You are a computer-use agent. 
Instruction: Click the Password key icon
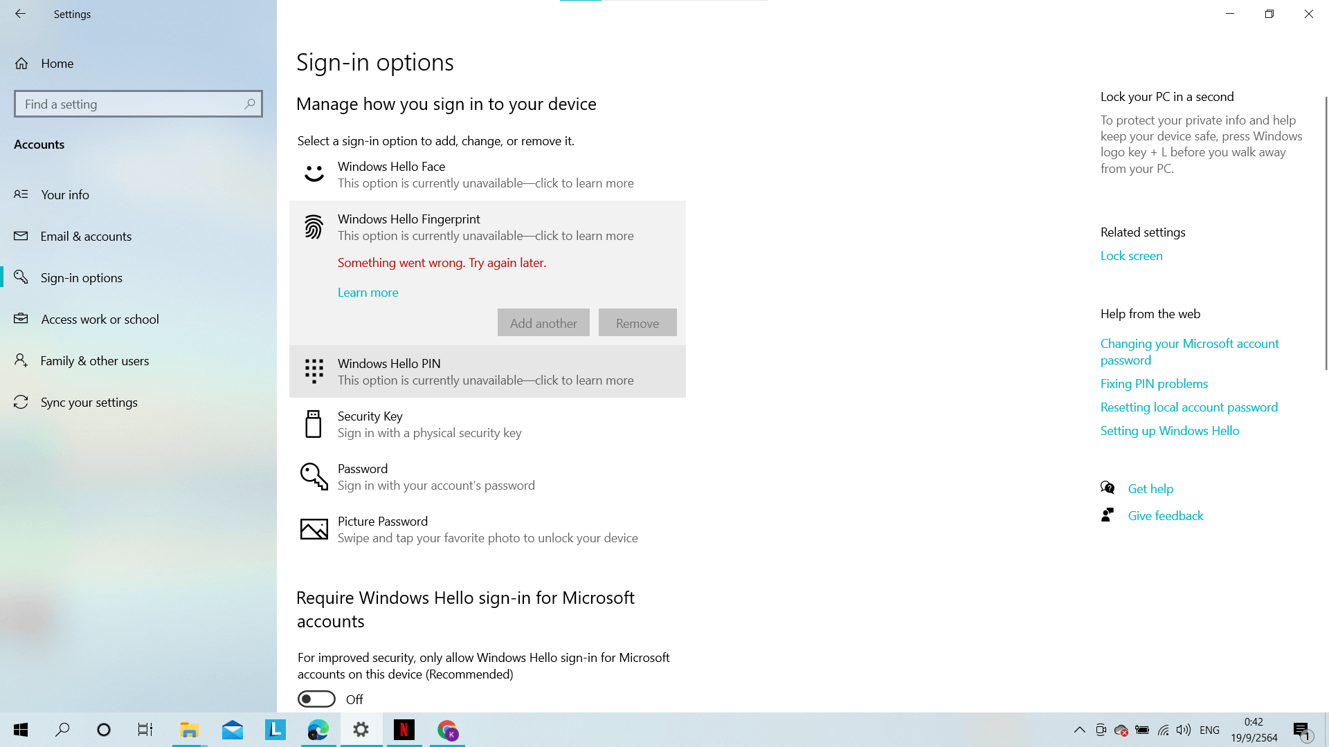click(314, 477)
